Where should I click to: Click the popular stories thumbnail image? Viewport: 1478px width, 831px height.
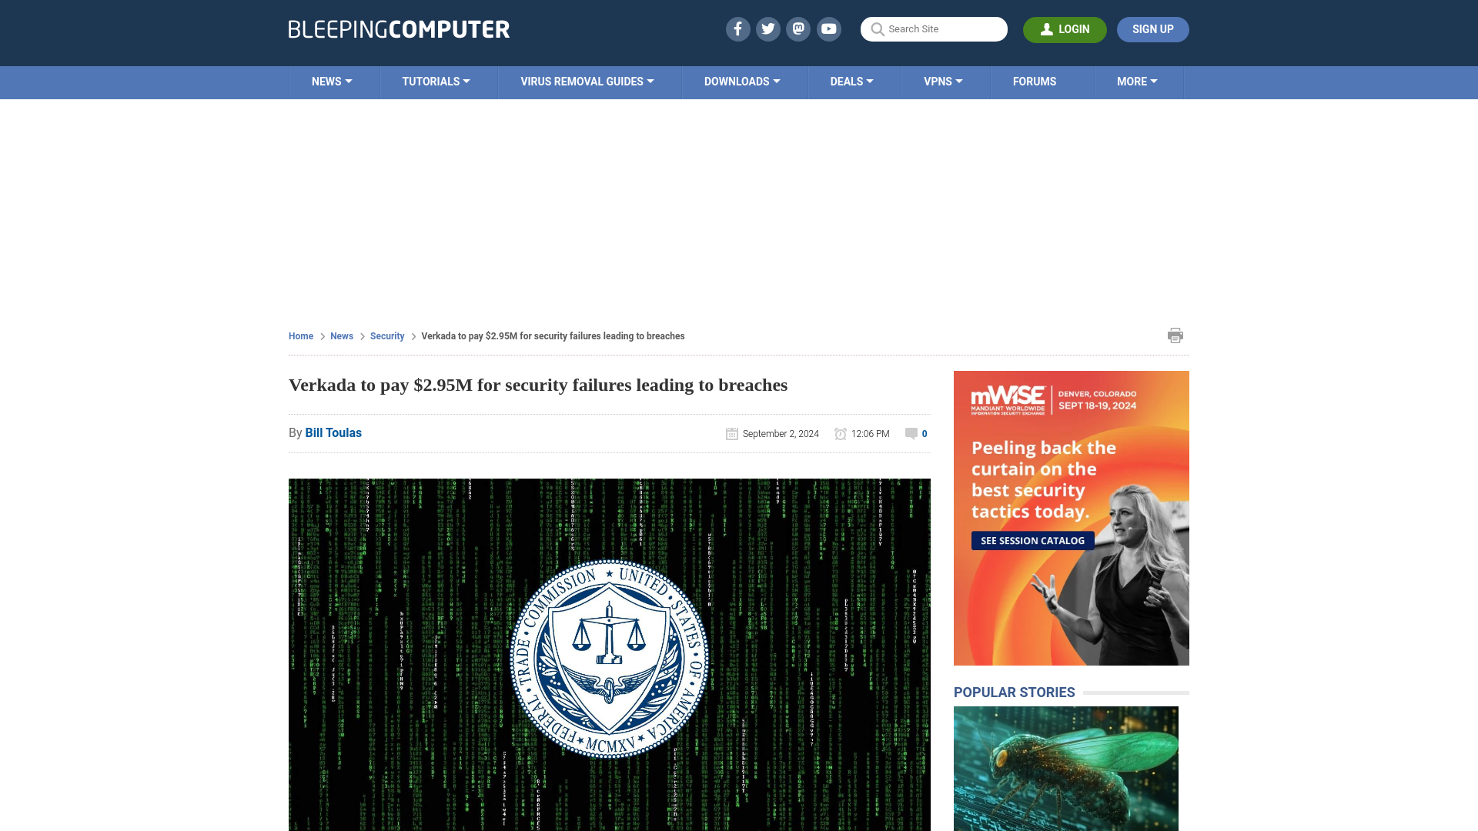pos(1066,769)
